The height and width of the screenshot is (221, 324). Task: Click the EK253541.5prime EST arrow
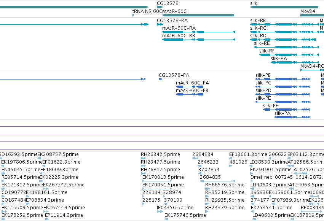click(x=252, y=211)
